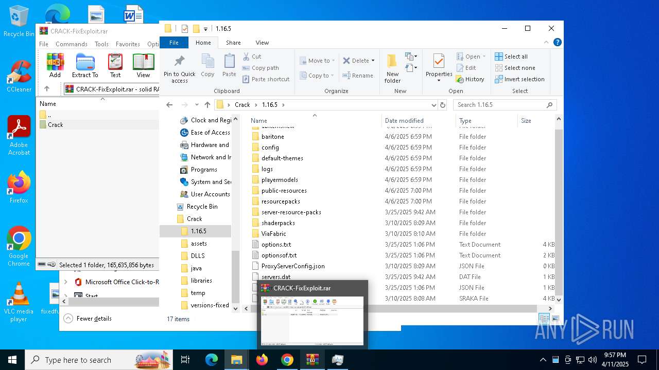Open File tab in Explorer
659x370 pixels.
[x=174, y=43]
